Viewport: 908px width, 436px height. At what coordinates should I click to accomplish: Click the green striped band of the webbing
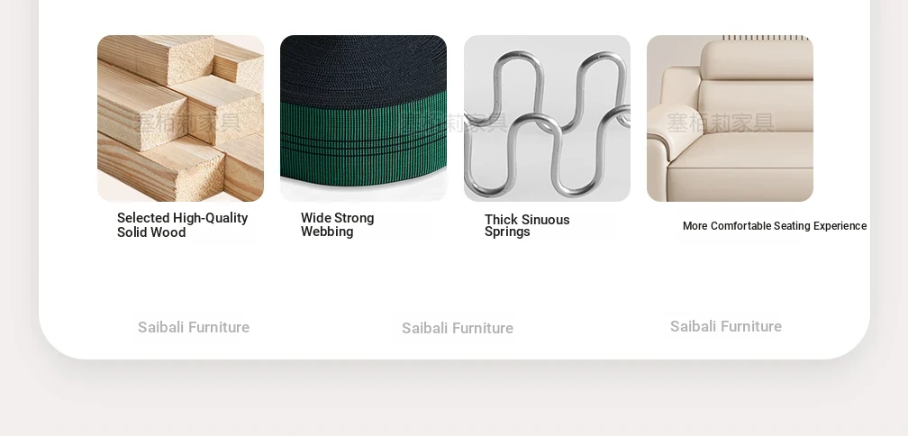tap(364, 139)
